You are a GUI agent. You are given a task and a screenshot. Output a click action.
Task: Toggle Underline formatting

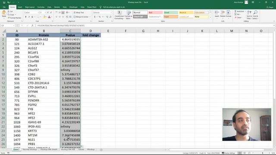click(32, 17)
